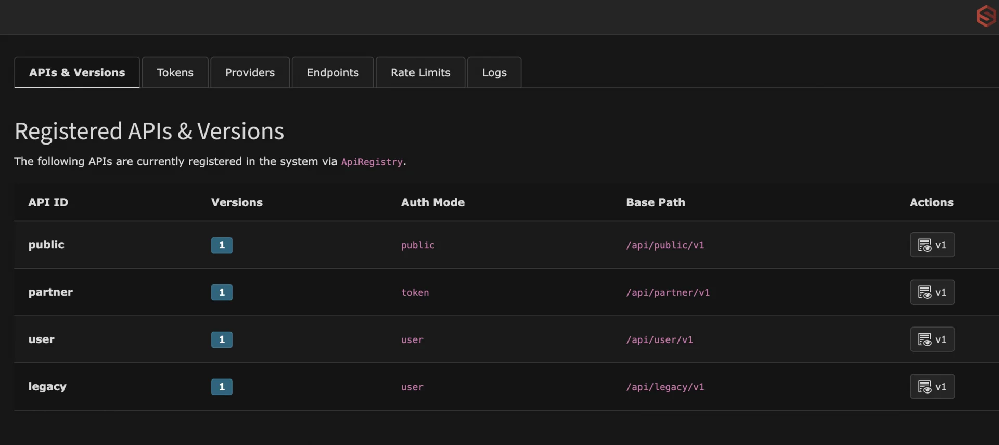The image size is (999, 445).
Task: Select the public API ID cell
Action: click(x=46, y=245)
